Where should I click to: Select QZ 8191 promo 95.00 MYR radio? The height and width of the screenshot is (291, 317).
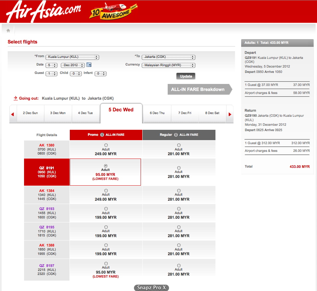tap(106, 166)
